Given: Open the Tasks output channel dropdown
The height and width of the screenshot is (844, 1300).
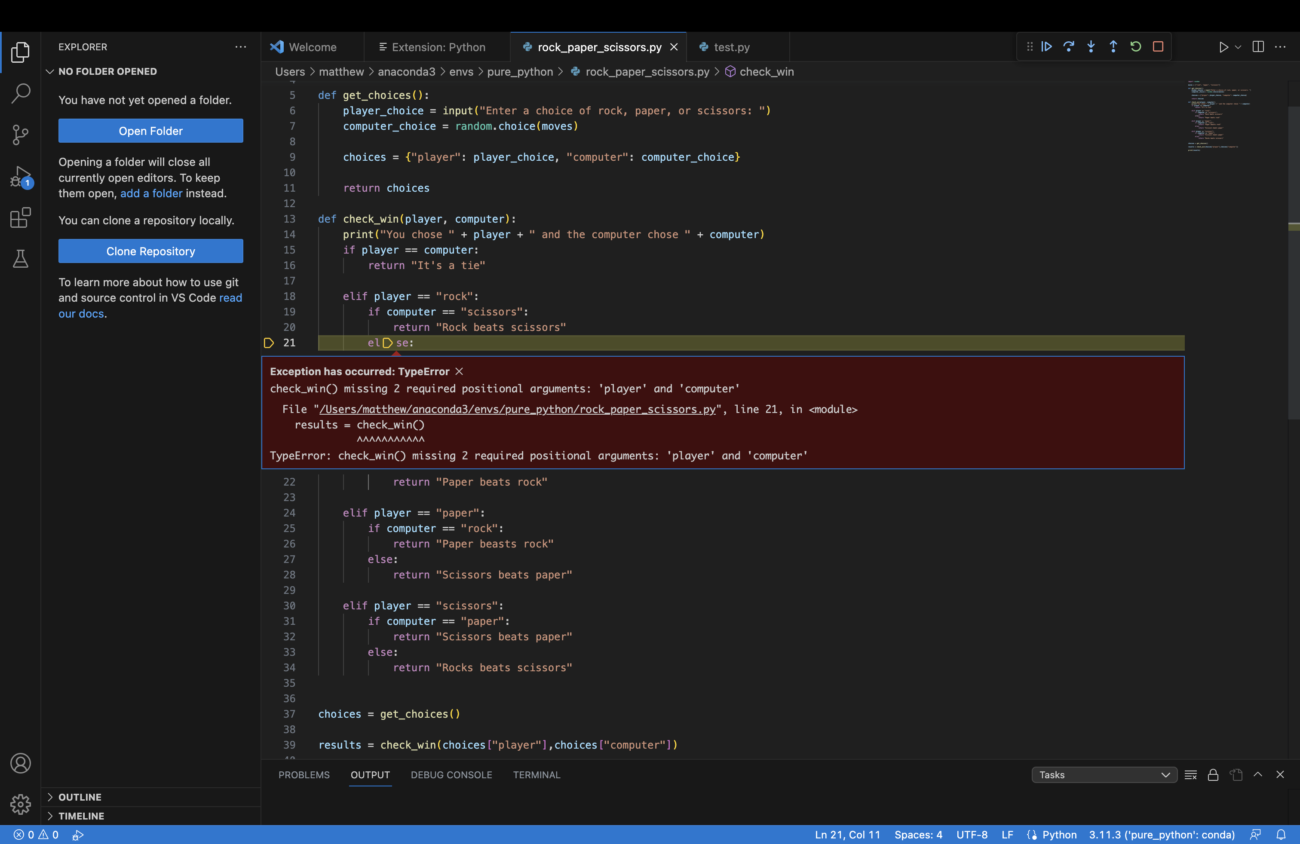Looking at the screenshot, I should (x=1104, y=775).
